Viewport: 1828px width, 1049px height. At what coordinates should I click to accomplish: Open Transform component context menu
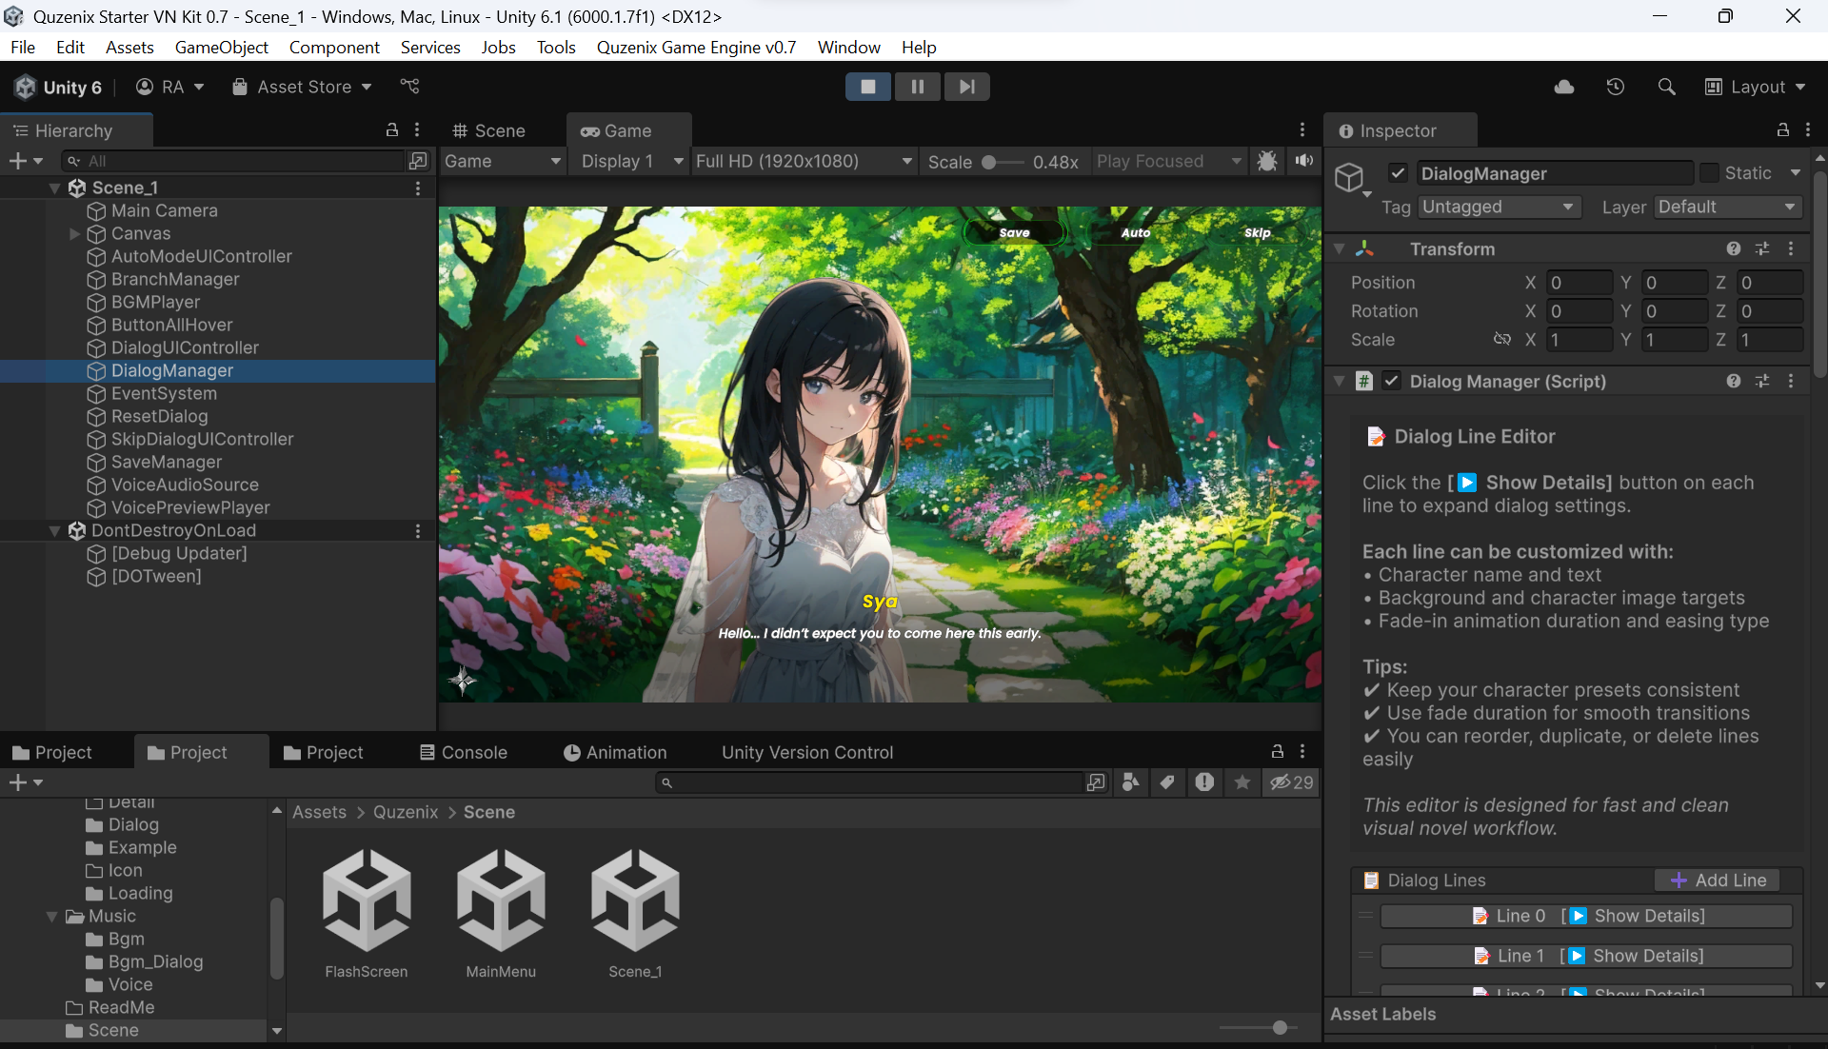point(1791,248)
